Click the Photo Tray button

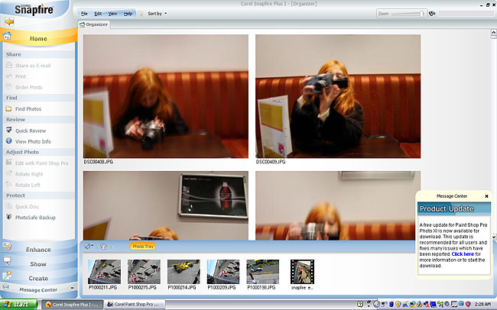tap(141, 247)
